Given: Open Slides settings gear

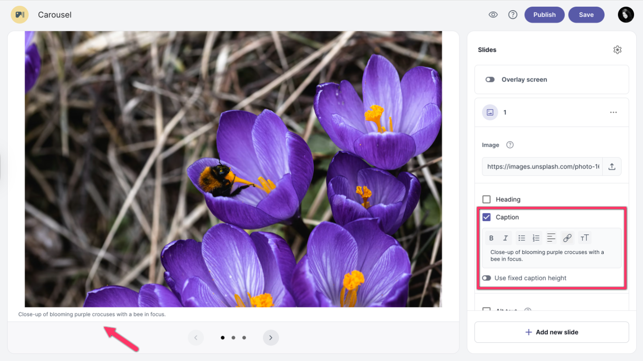Looking at the screenshot, I should tap(617, 50).
